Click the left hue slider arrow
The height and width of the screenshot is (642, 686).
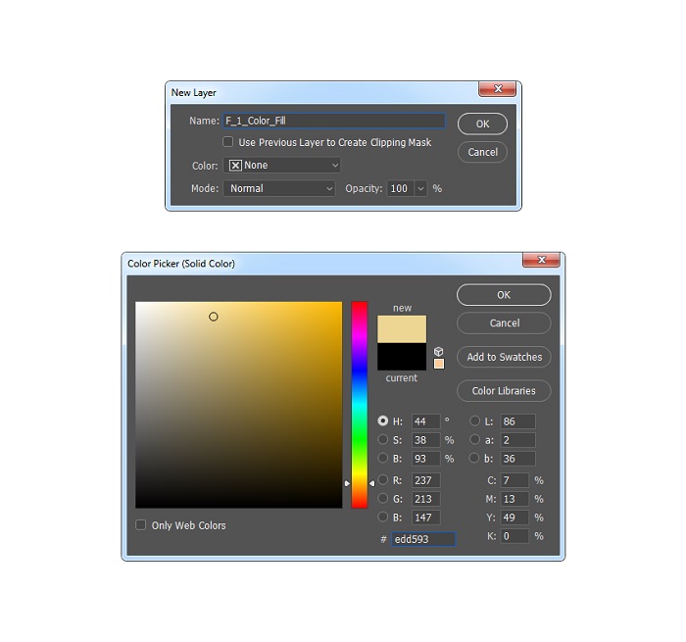(x=347, y=483)
